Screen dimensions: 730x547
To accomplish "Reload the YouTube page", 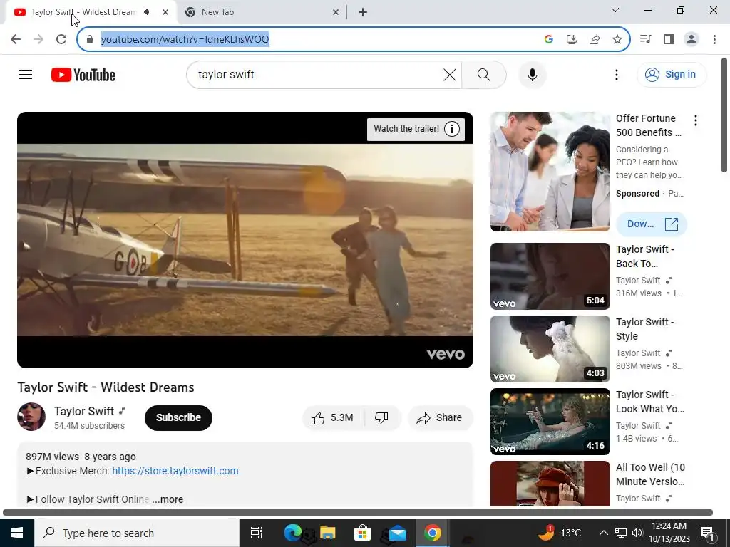I will [x=61, y=39].
